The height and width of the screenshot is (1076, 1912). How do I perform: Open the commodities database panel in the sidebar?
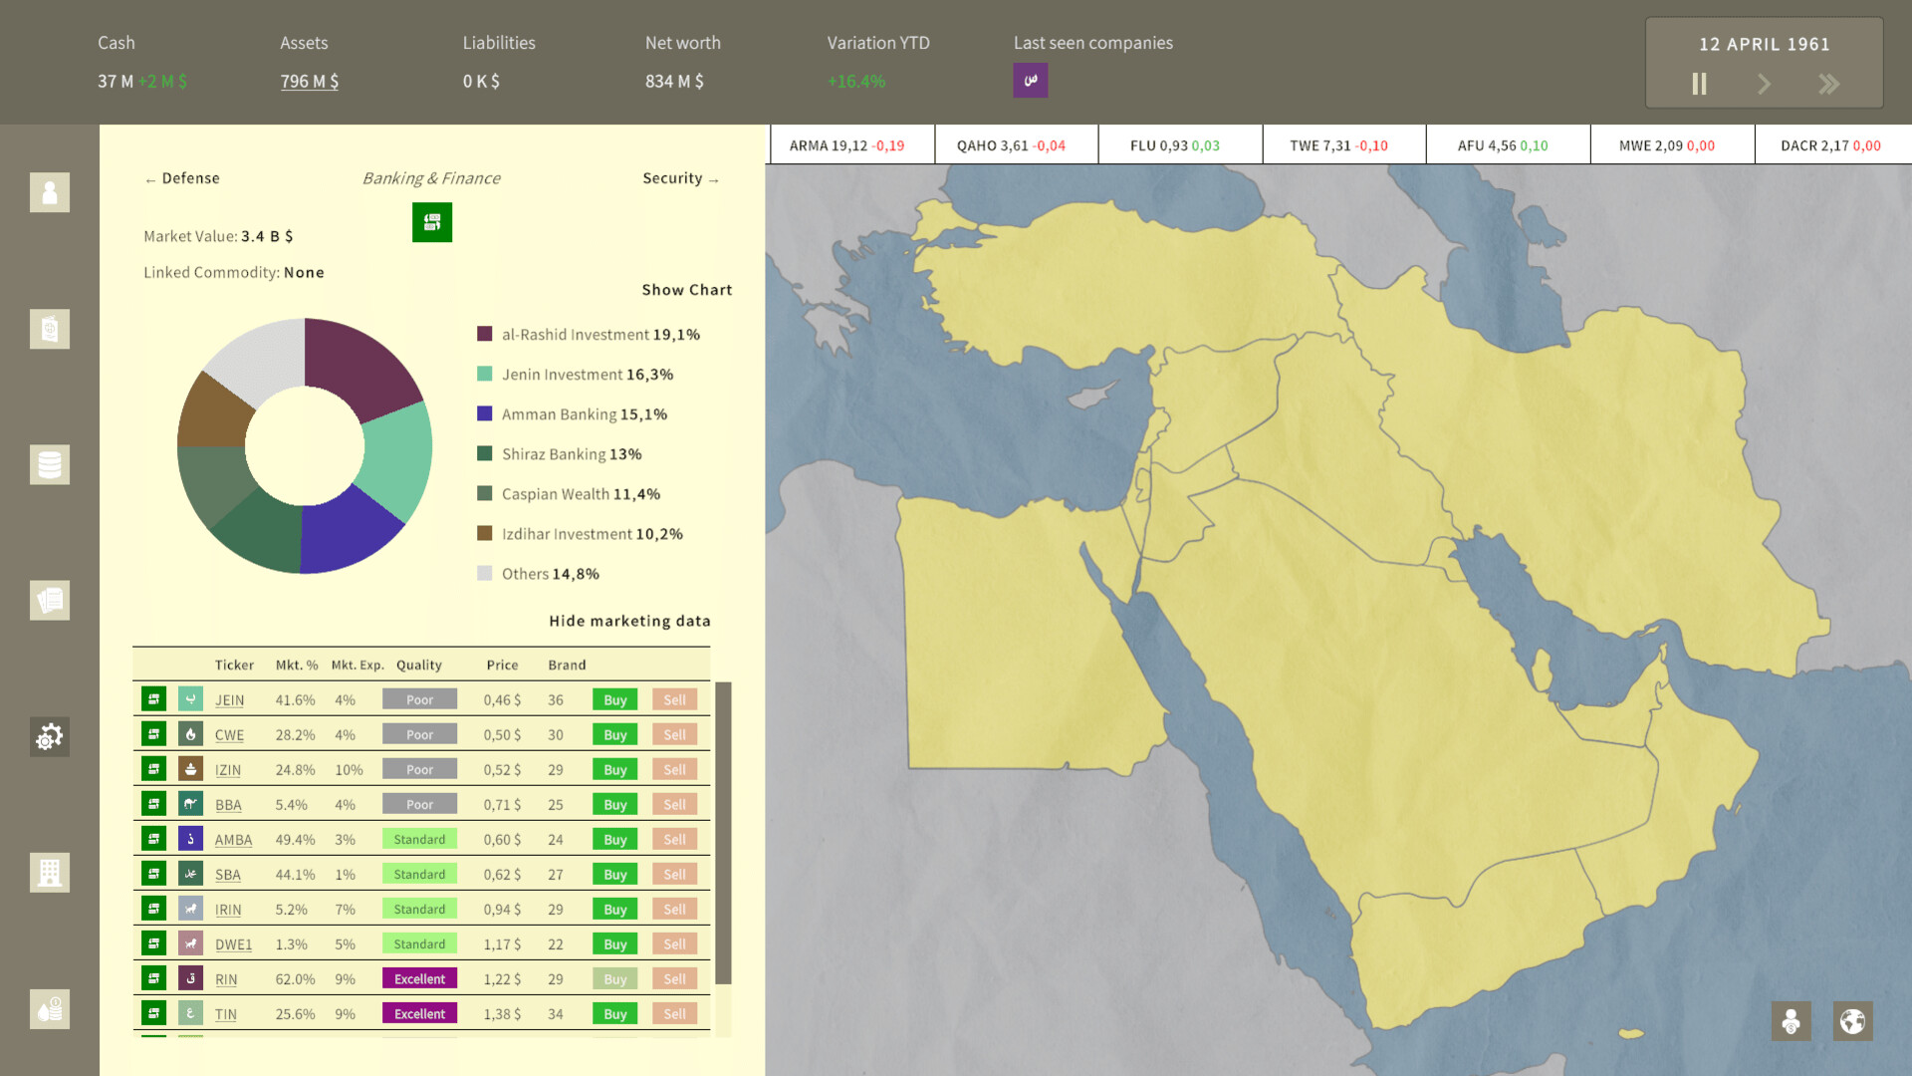[x=49, y=464]
